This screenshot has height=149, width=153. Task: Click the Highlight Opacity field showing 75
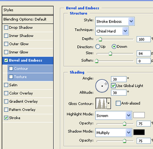click(x=143, y=124)
